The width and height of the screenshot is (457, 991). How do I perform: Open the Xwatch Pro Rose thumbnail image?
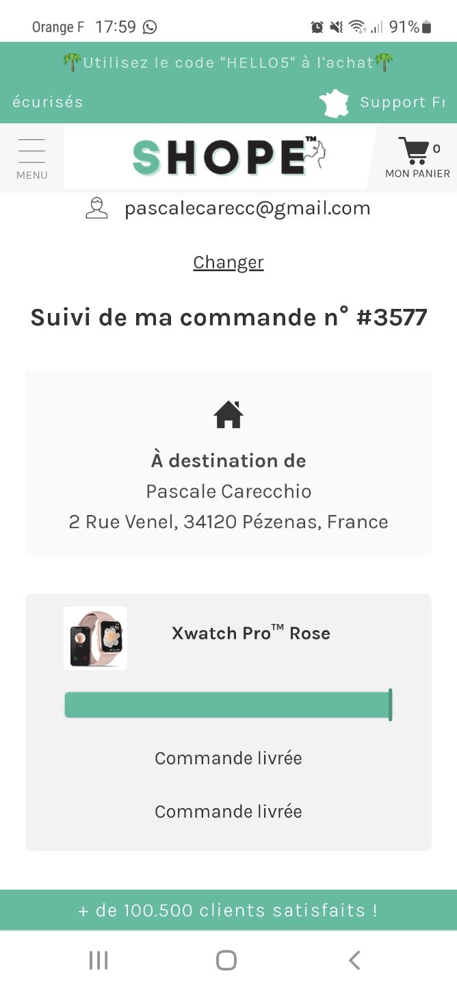click(95, 638)
